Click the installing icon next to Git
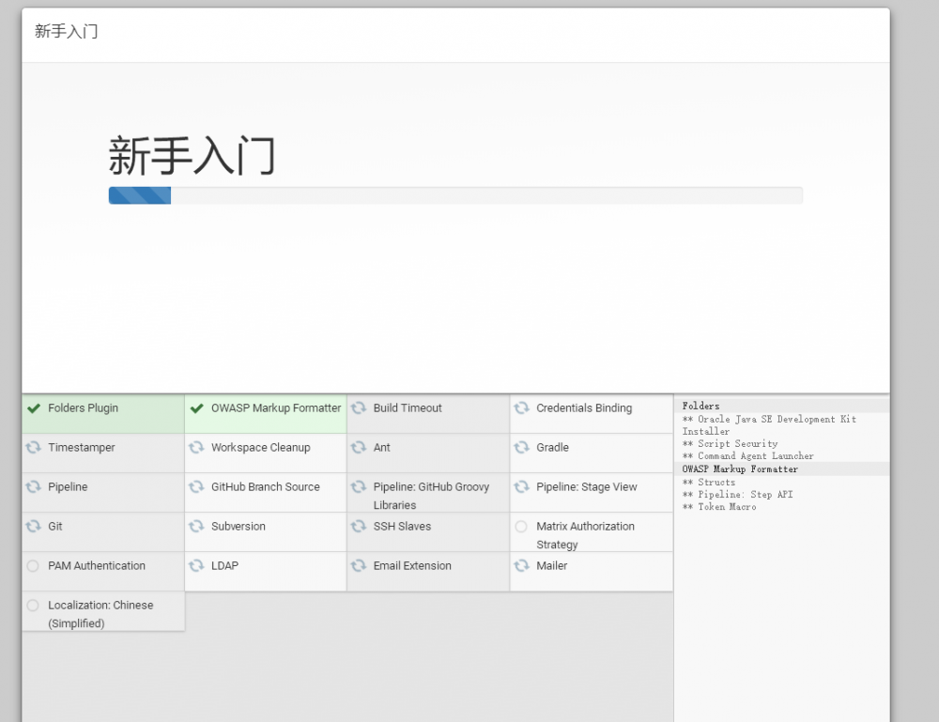The height and width of the screenshot is (722, 939). (x=36, y=527)
